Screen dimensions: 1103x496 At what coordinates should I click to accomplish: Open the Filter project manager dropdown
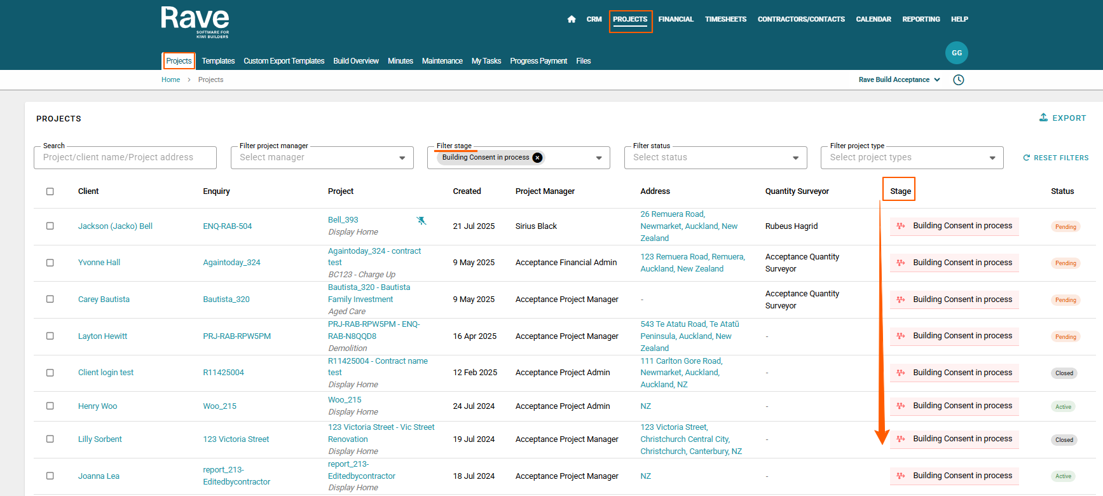322,158
